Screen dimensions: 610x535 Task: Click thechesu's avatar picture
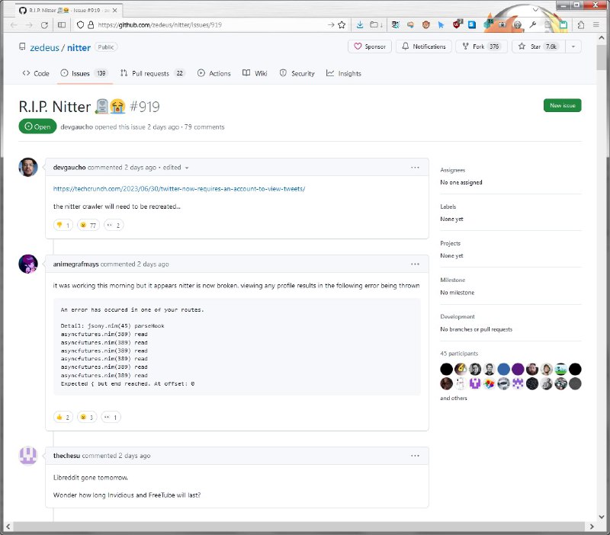pos(28,456)
